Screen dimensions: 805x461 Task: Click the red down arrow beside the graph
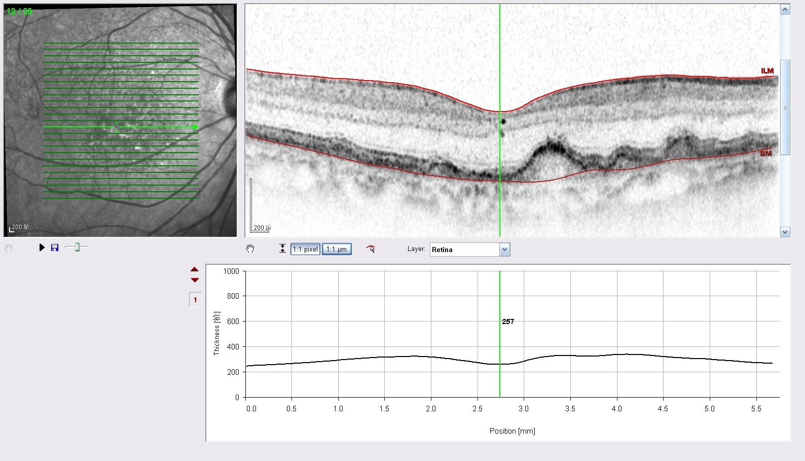pos(195,280)
